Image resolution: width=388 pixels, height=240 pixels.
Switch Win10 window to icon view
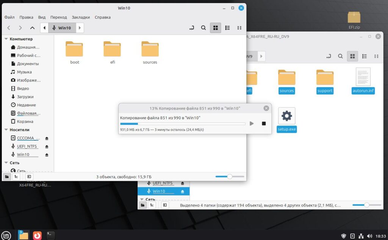click(216, 28)
